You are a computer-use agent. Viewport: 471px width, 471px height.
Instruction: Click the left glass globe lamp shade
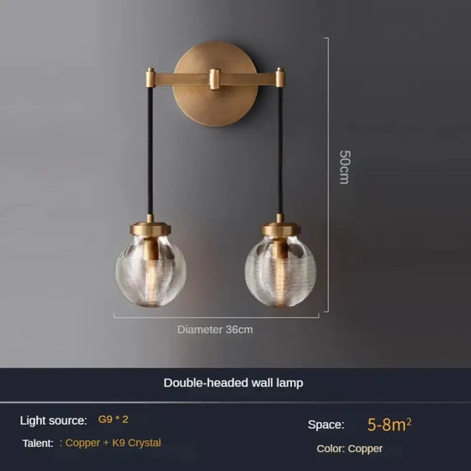click(x=151, y=271)
